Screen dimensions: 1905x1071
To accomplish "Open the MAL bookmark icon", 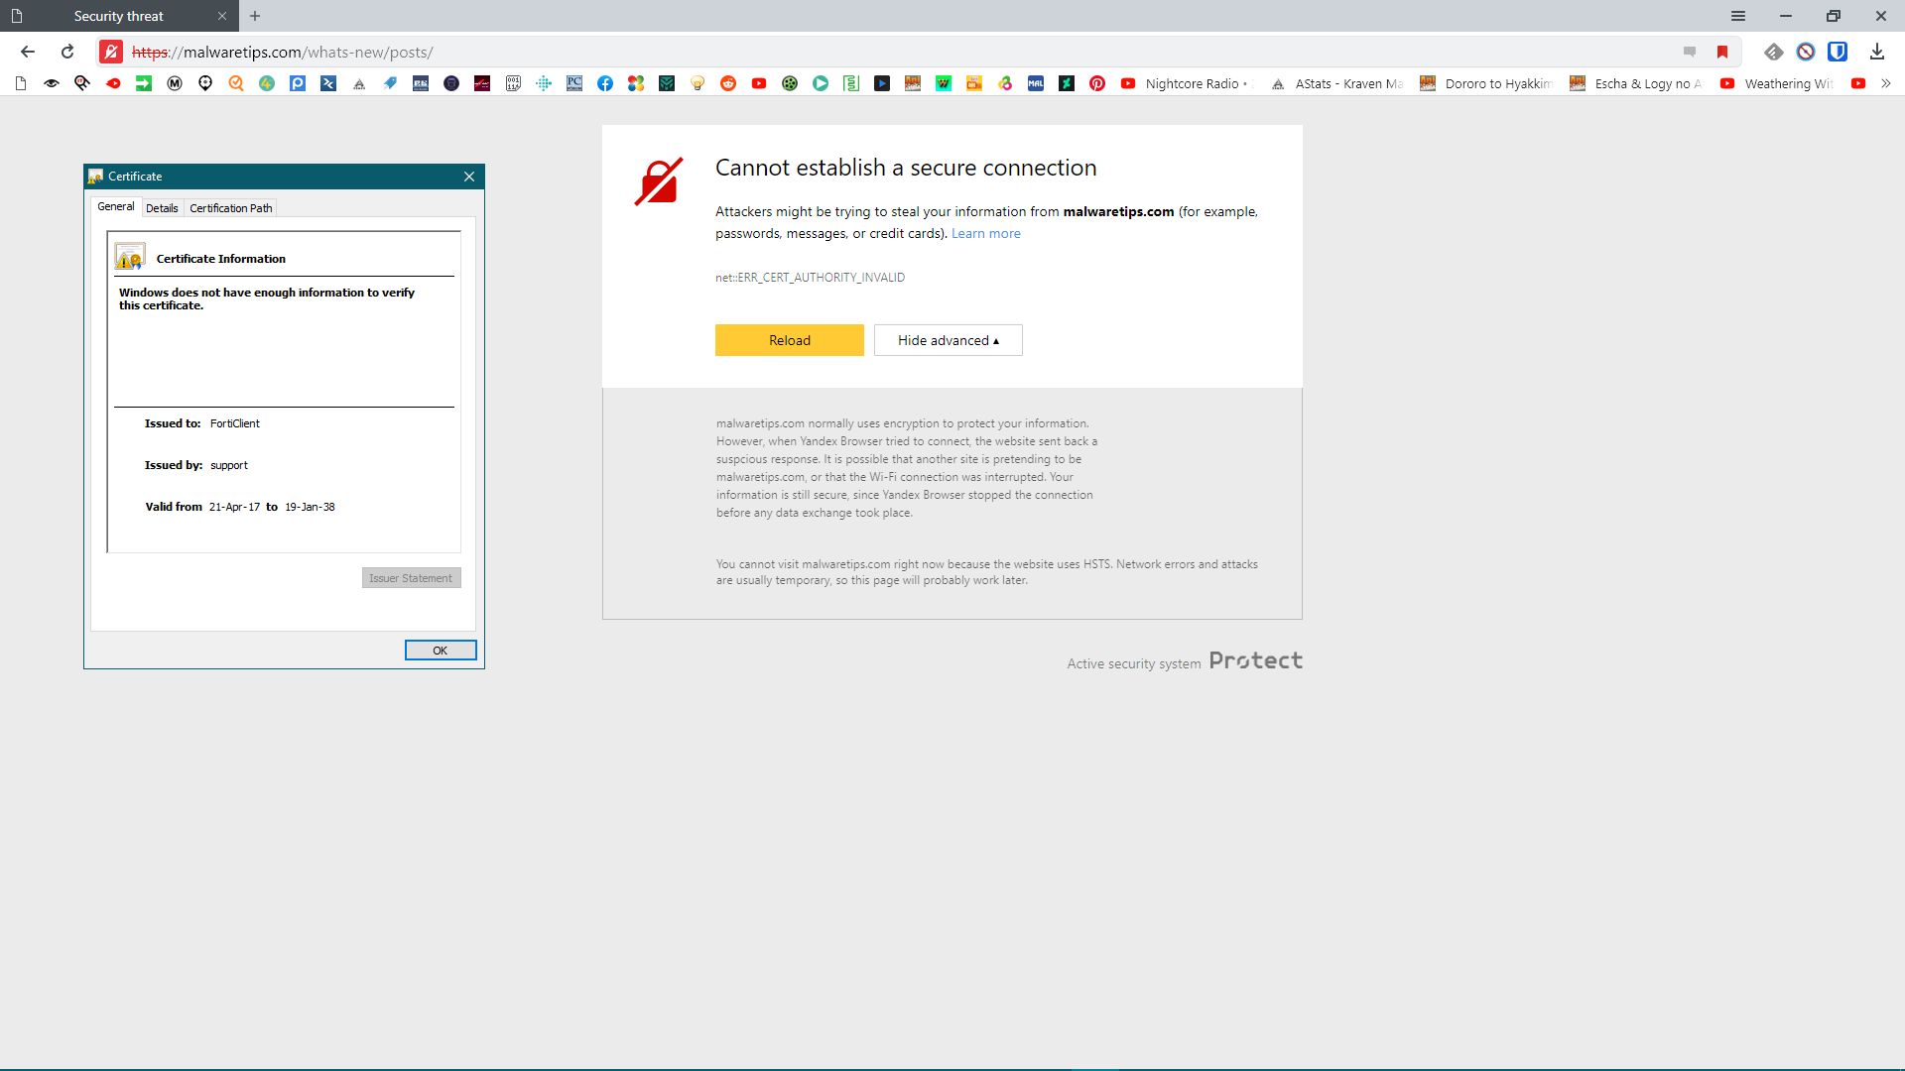I will (x=1036, y=84).
